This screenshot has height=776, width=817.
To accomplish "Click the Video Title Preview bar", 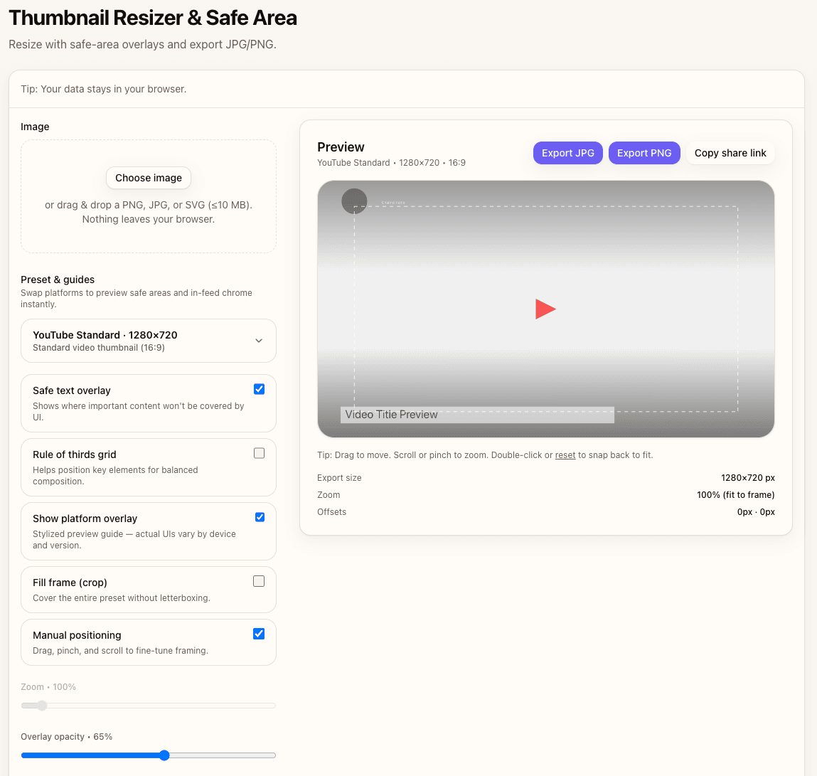I will pyautogui.click(x=476, y=414).
